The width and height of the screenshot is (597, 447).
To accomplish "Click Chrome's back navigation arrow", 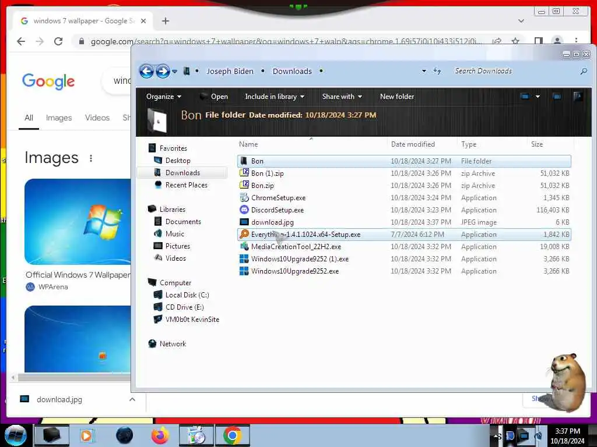I will click(x=21, y=41).
